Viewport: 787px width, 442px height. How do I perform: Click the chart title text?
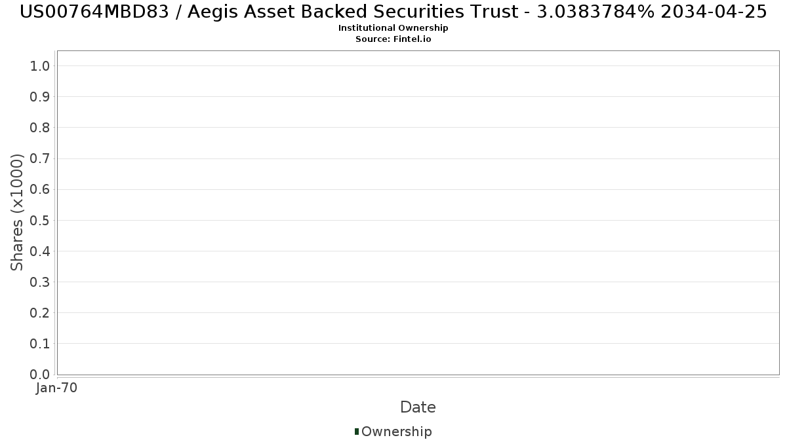click(x=393, y=12)
